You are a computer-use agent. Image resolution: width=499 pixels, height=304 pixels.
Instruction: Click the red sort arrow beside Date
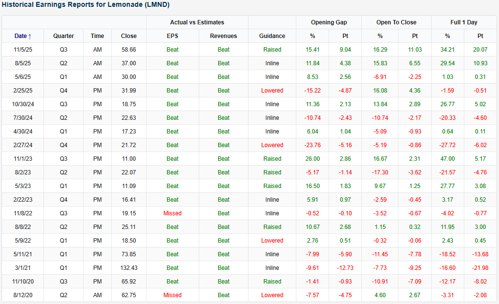pos(30,36)
